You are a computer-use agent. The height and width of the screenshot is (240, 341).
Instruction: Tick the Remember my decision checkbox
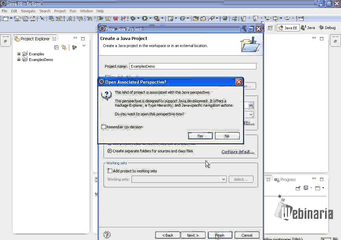click(104, 127)
